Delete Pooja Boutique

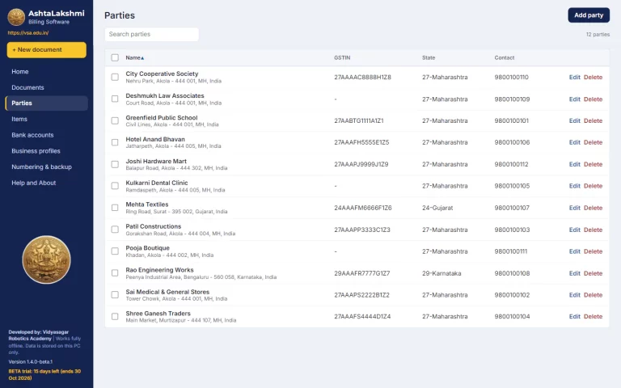(x=593, y=251)
